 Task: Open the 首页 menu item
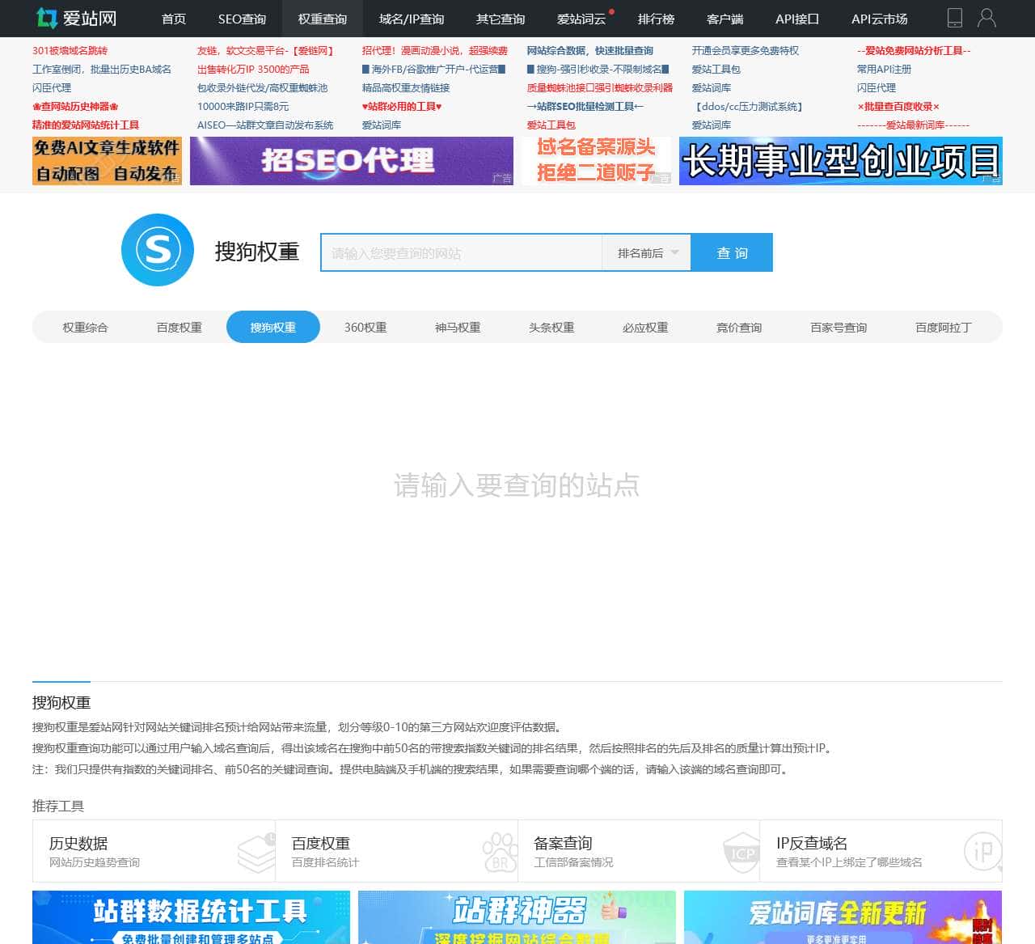click(x=174, y=19)
